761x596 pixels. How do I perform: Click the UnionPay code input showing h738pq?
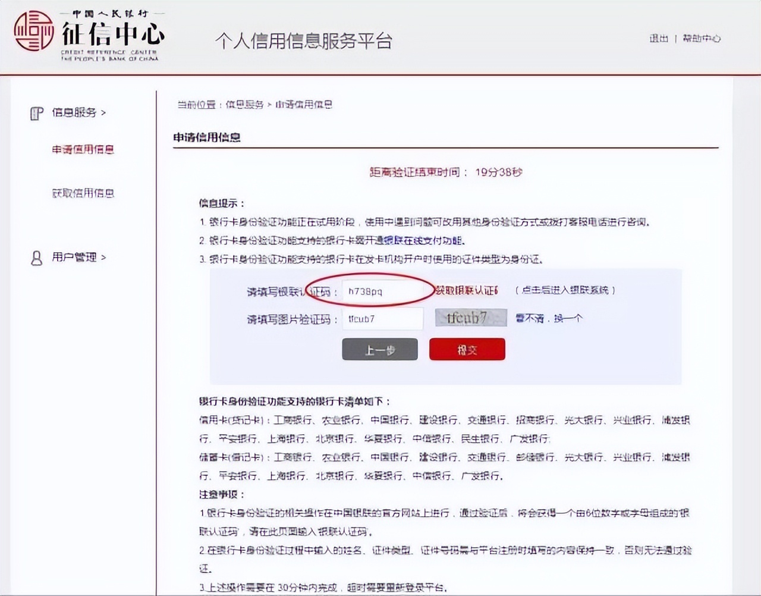click(382, 290)
